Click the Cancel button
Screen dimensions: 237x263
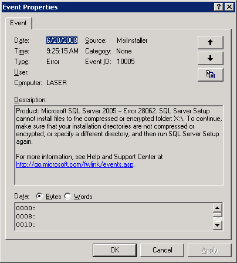[x=162, y=250]
